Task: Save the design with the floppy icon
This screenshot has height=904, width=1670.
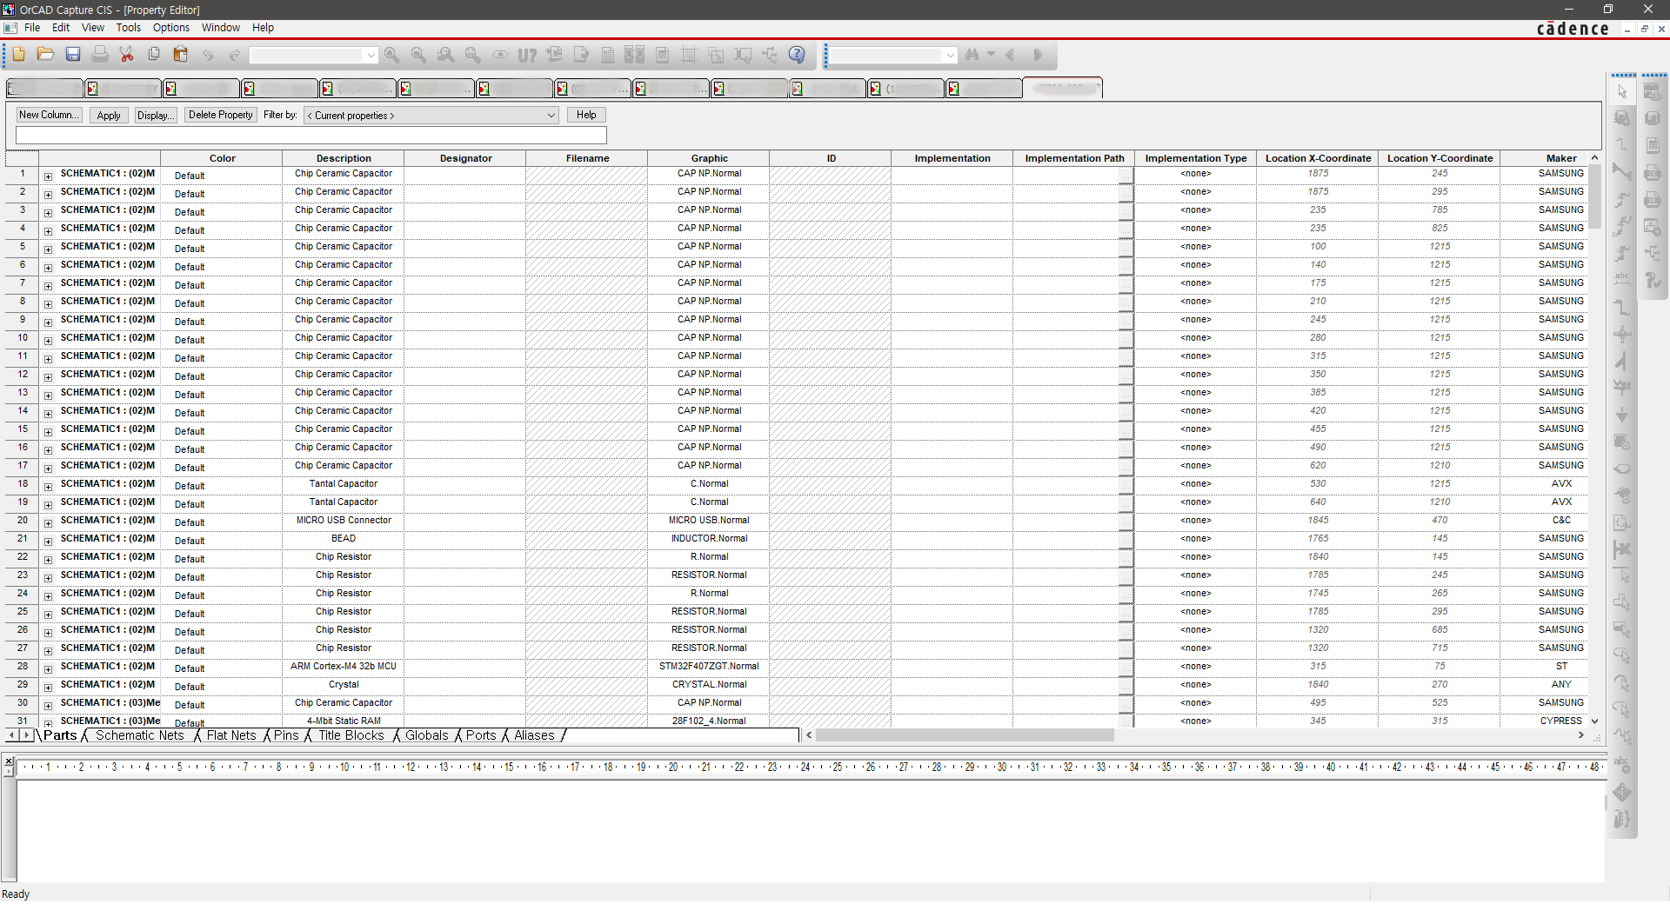Action: tap(73, 55)
